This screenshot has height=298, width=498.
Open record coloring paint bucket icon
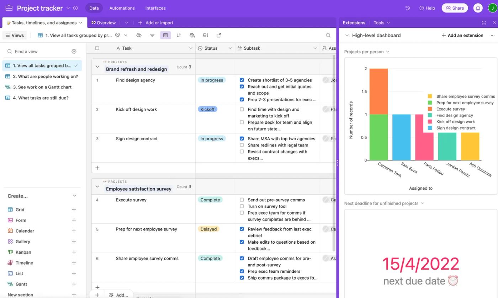click(192, 35)
